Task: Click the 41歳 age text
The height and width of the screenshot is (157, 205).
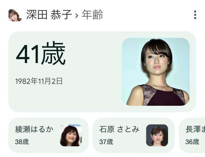Action: (41, 53)
